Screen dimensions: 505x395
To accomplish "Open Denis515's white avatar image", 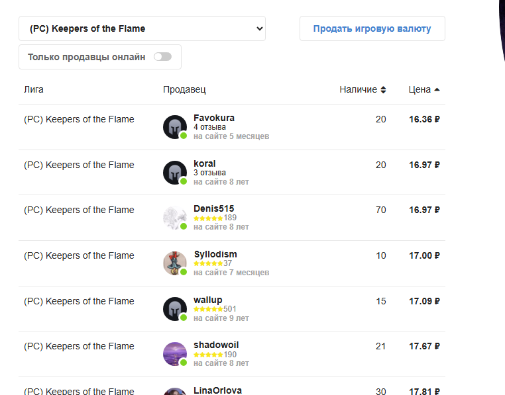I will pyautogui.click(x=175, y=218).
